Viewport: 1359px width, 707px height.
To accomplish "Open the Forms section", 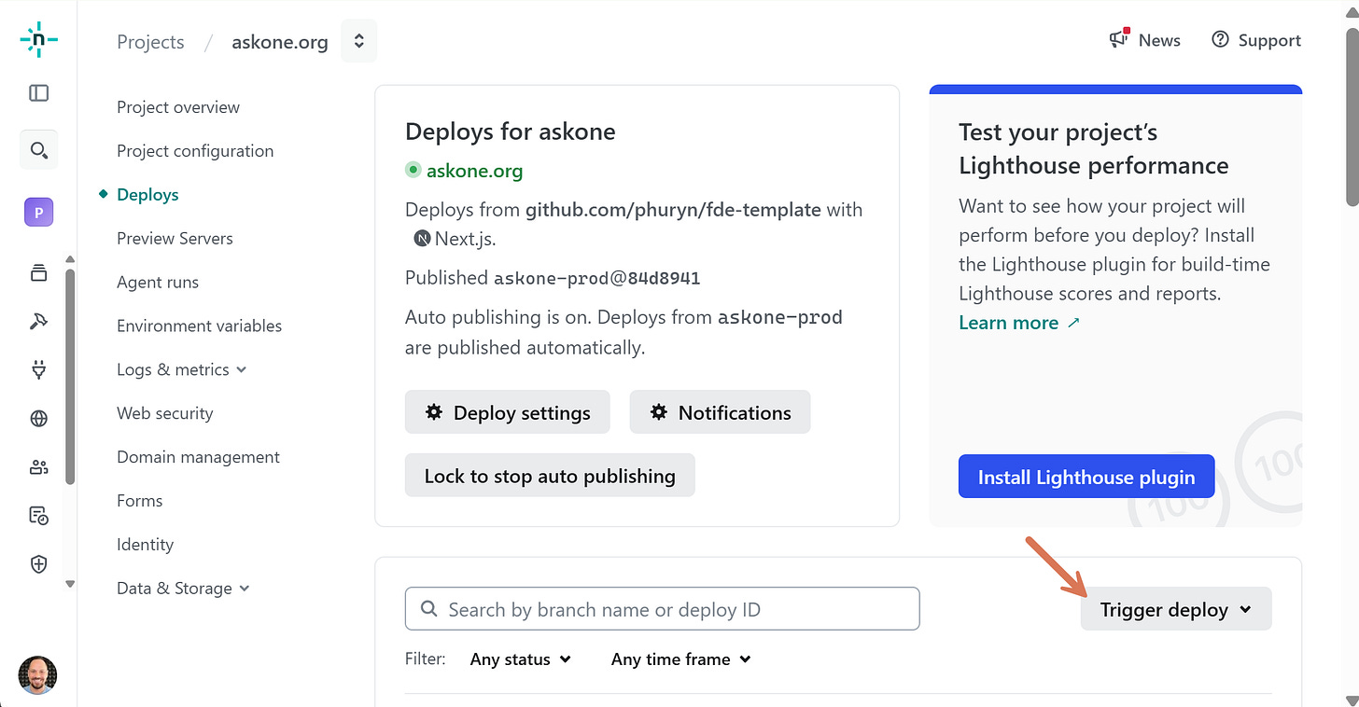I will click(x=140, y=501).
